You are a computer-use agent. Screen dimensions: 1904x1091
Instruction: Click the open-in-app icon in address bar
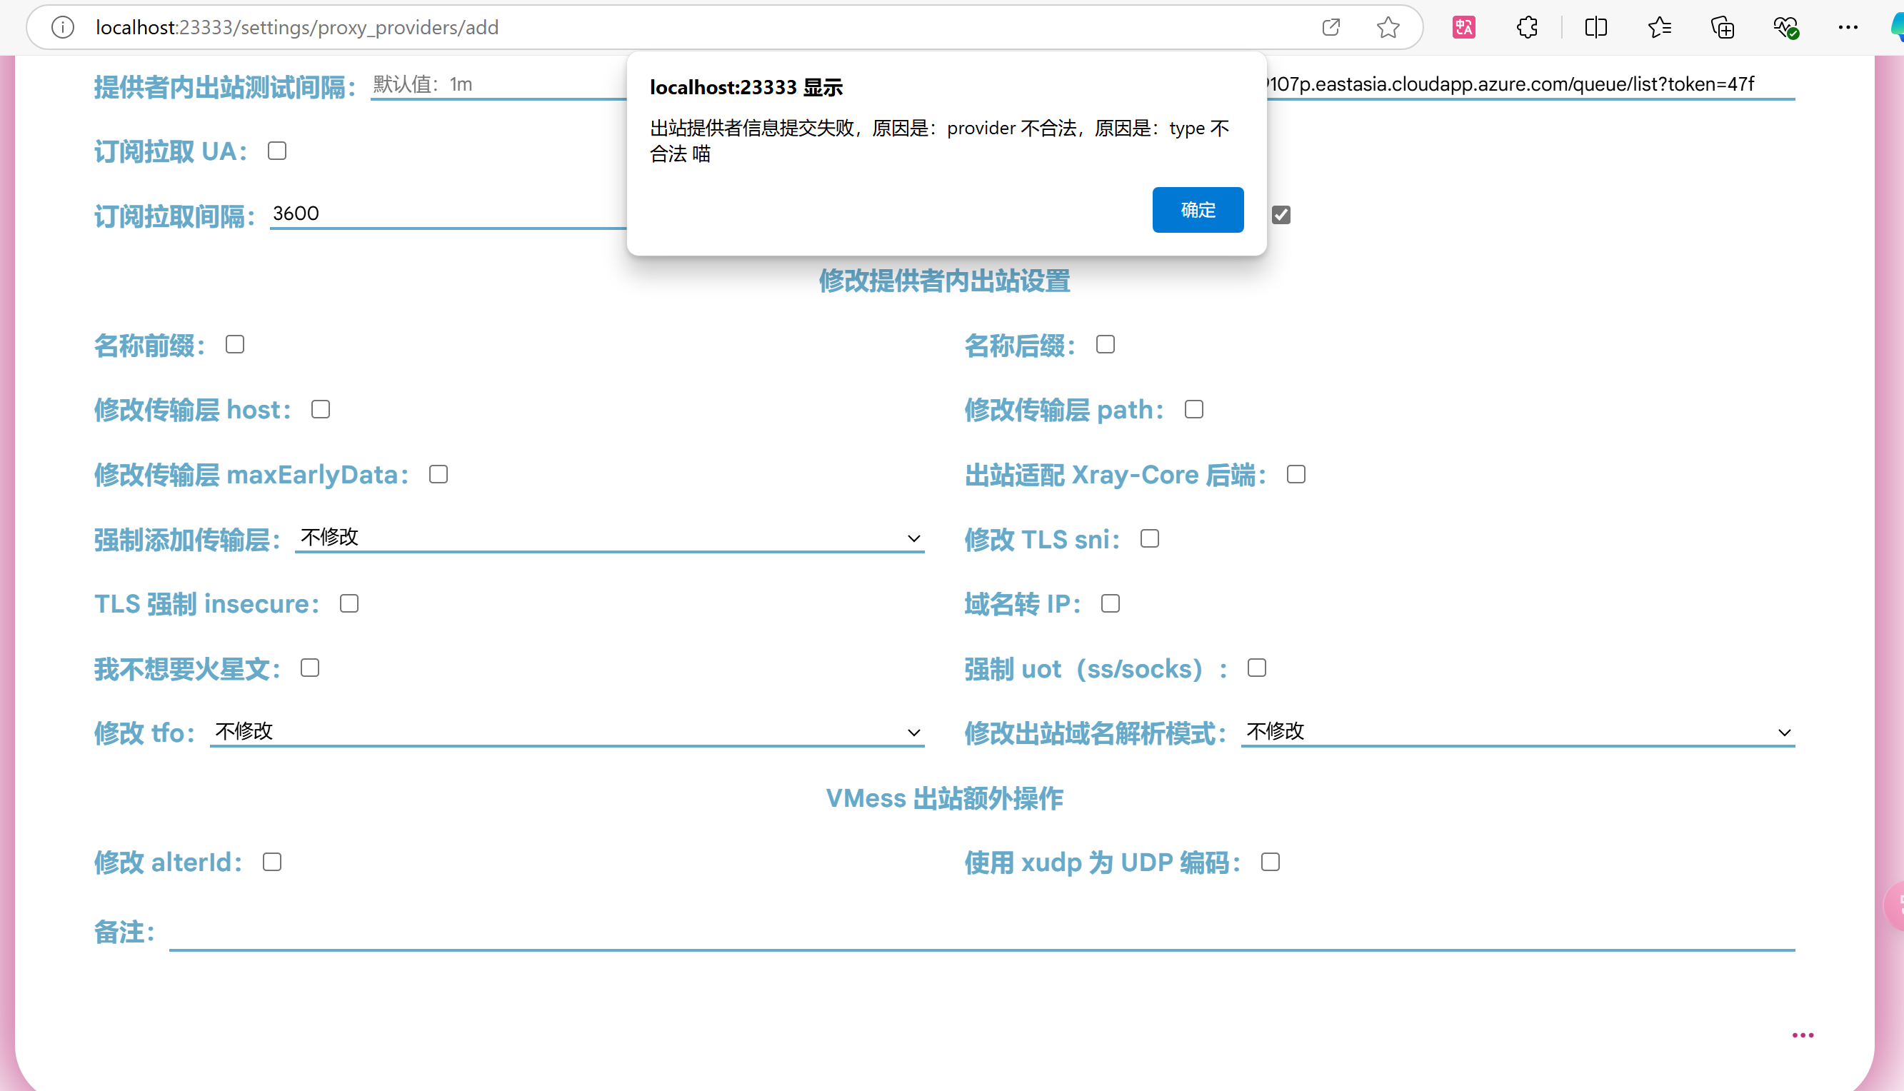pos(1331,28)
